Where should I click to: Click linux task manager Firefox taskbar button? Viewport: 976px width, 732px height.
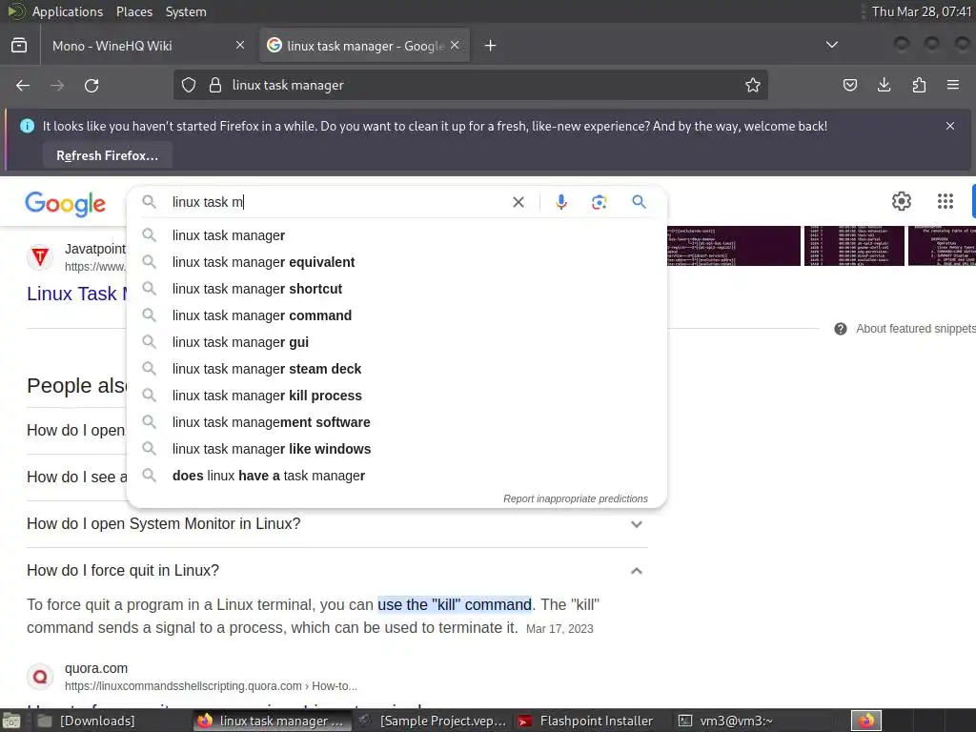(x=271, y=721)
